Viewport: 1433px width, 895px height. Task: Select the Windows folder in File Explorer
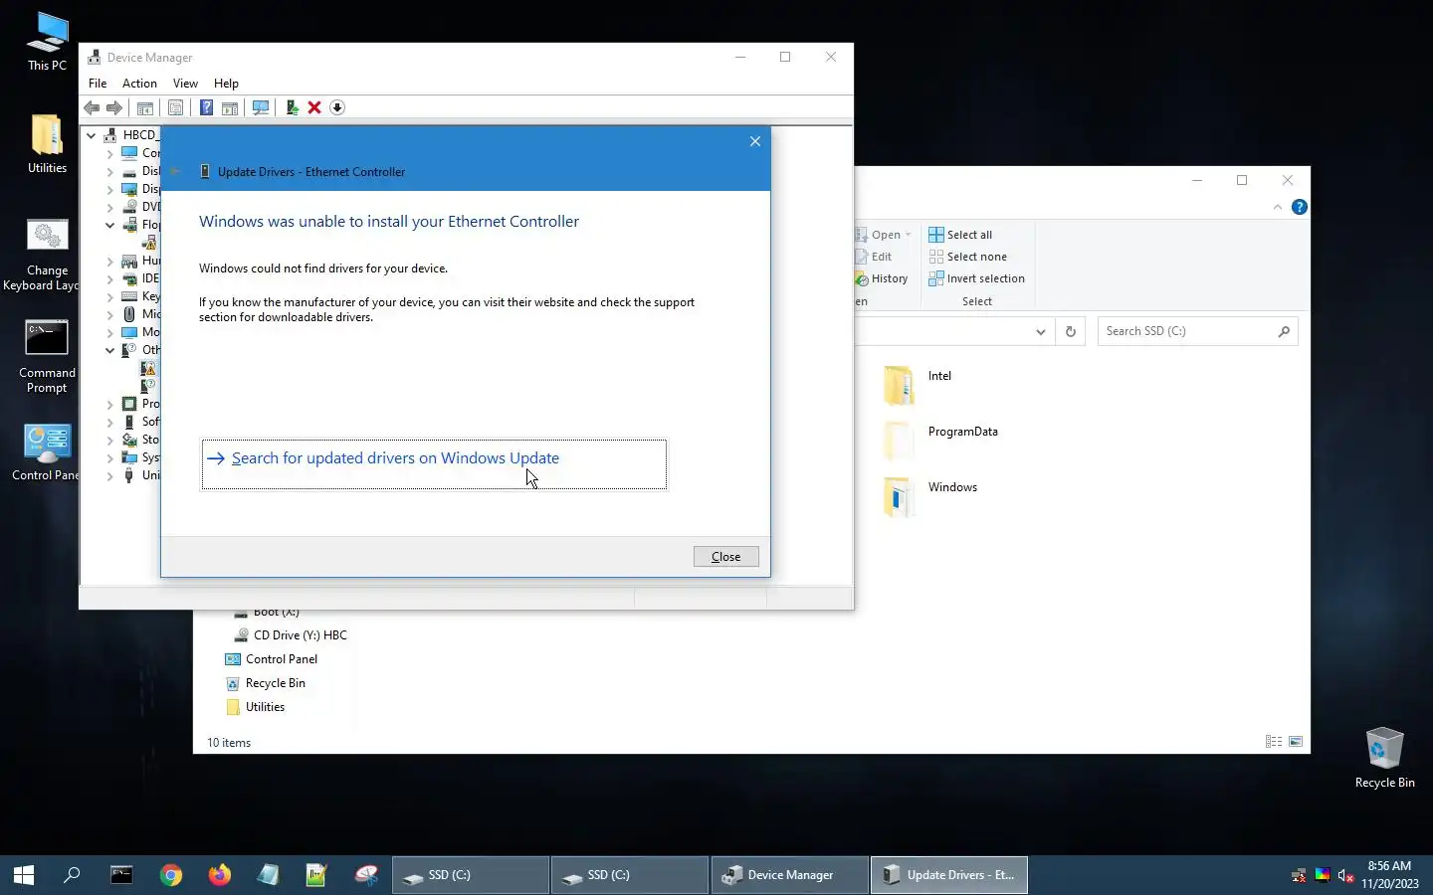[930, 495]
